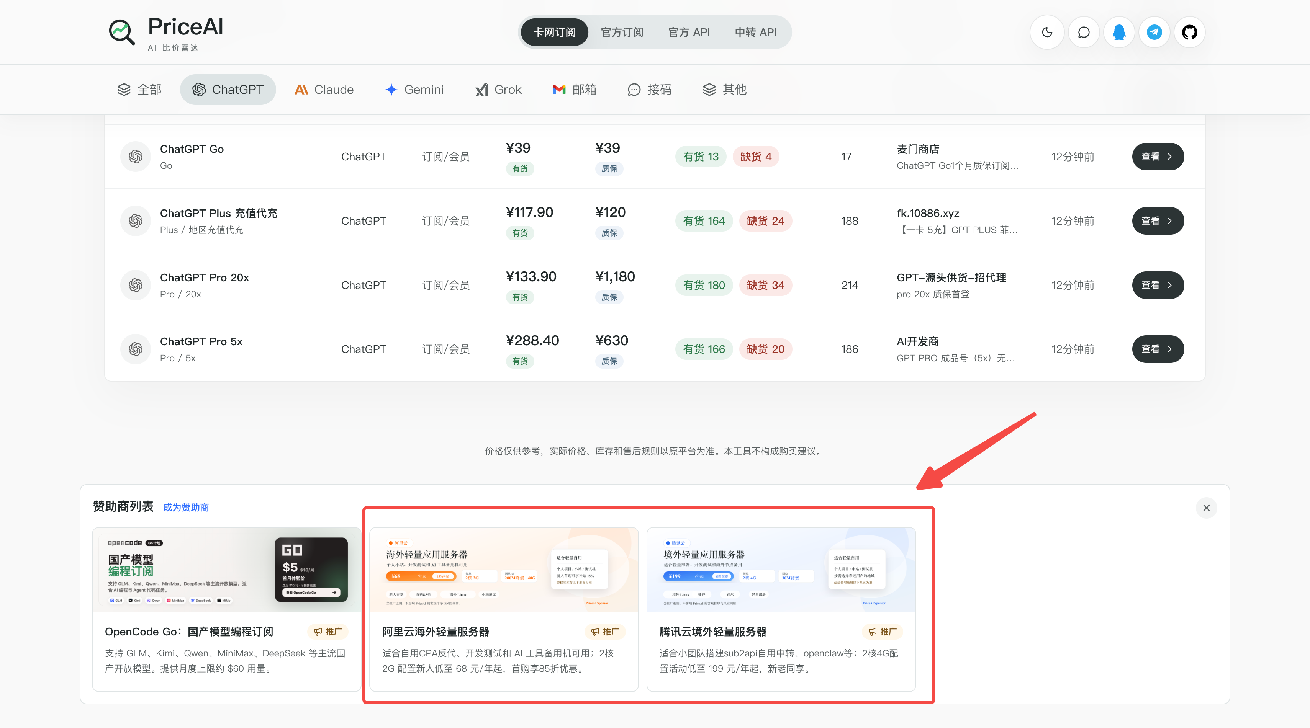This screenshot has height=728, width=1310.
Task: Click the AI开发商 shop name
Action: pos(917,341)
